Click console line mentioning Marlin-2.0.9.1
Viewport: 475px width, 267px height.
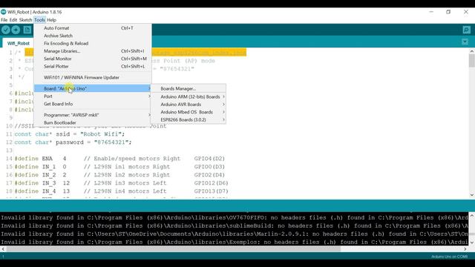[x=235, y=234]
